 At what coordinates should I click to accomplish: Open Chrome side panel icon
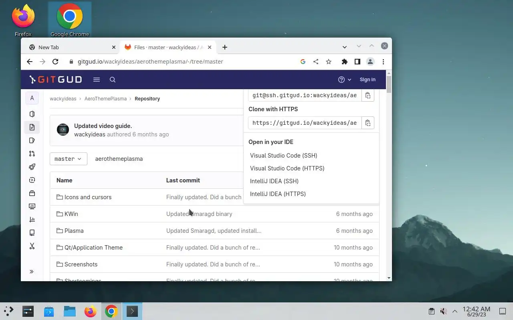coord(357,62)
